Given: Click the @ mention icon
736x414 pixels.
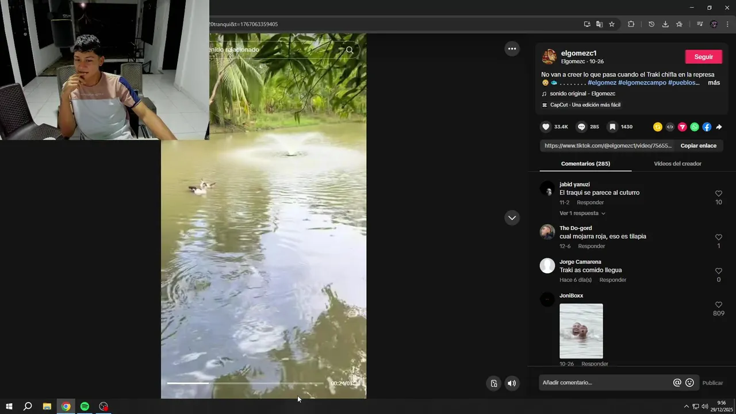Looking at the screenshot, I should coord(677,383).
